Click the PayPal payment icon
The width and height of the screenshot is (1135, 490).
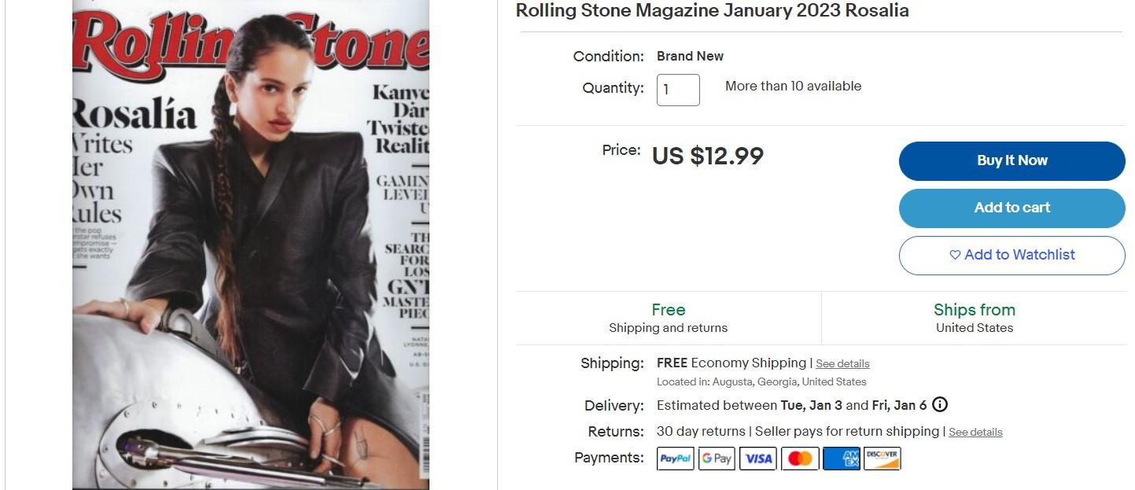pos(676,459)
